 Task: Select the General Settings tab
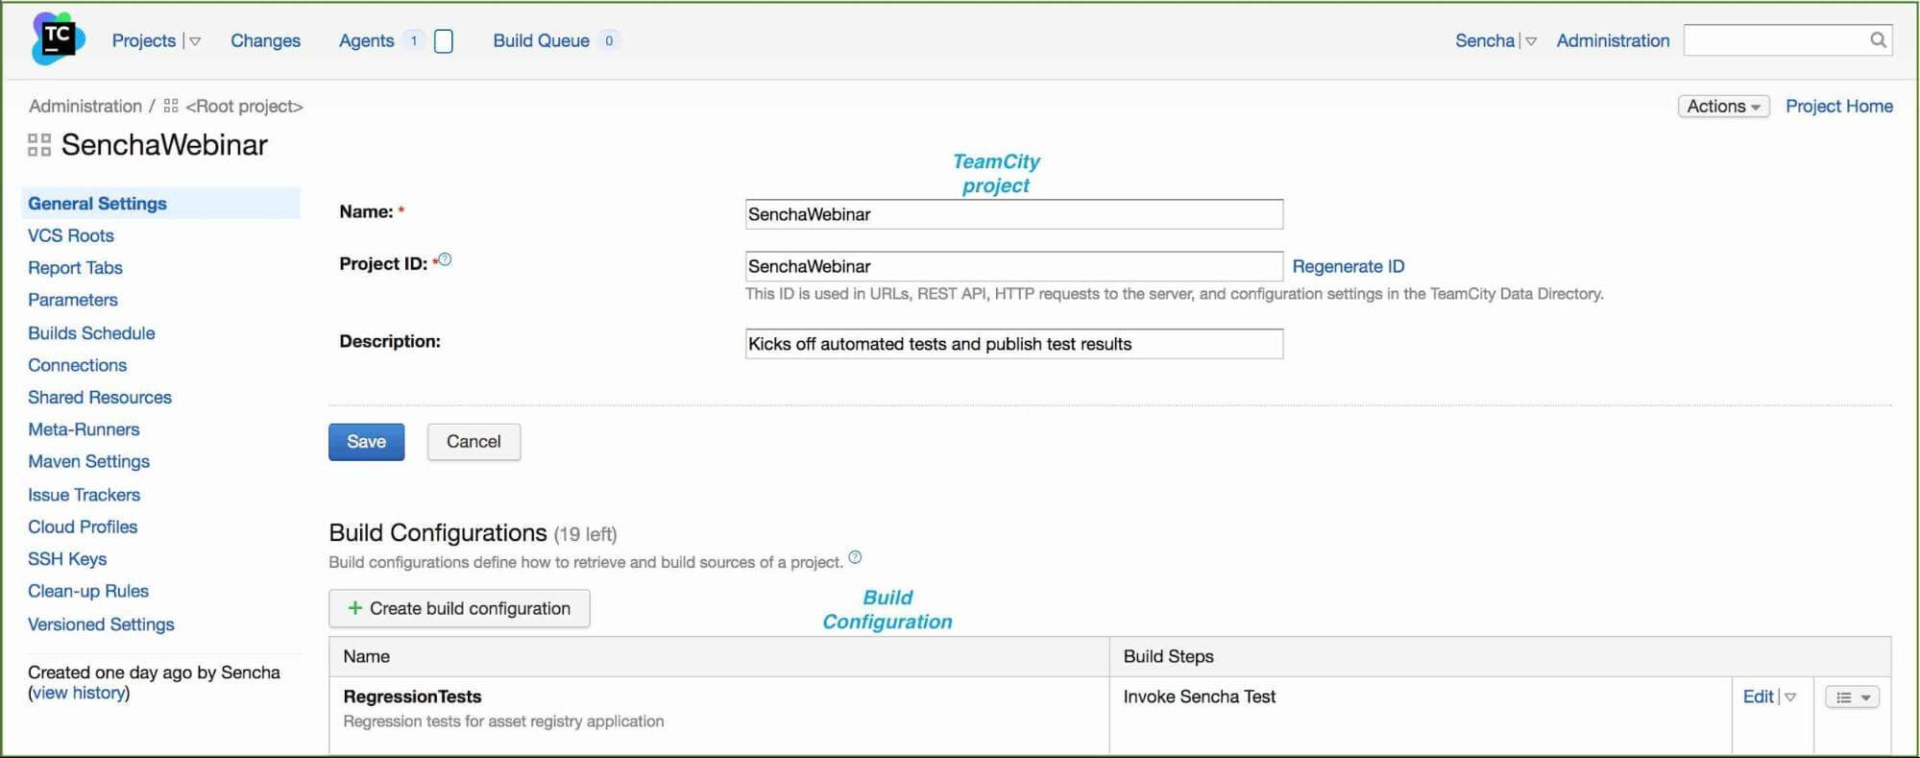160,204
